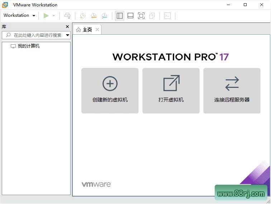Click the 库 panel header label
271x204 pixels.
point(4,26)
